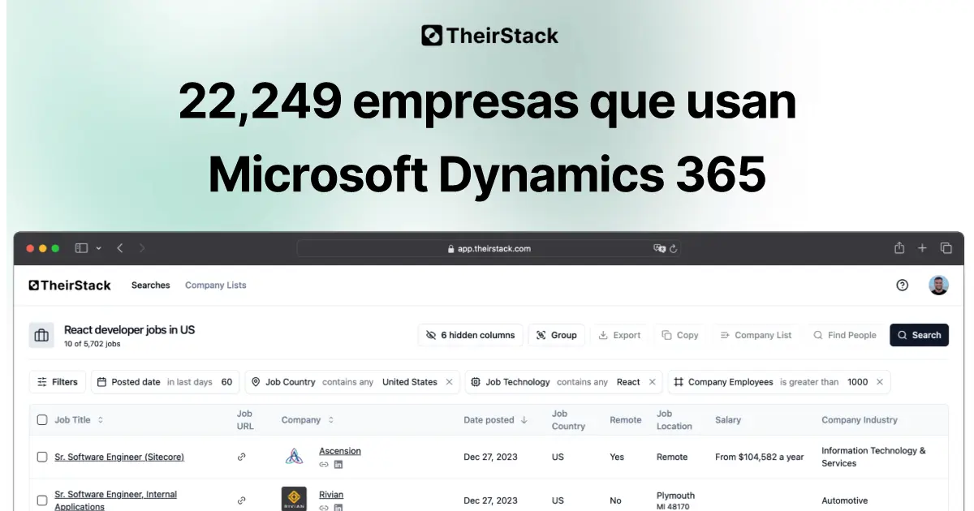This screenshot has height=511, width=974.
Task: Sort by the Job Title column arrows
Action: pos(101,420)
